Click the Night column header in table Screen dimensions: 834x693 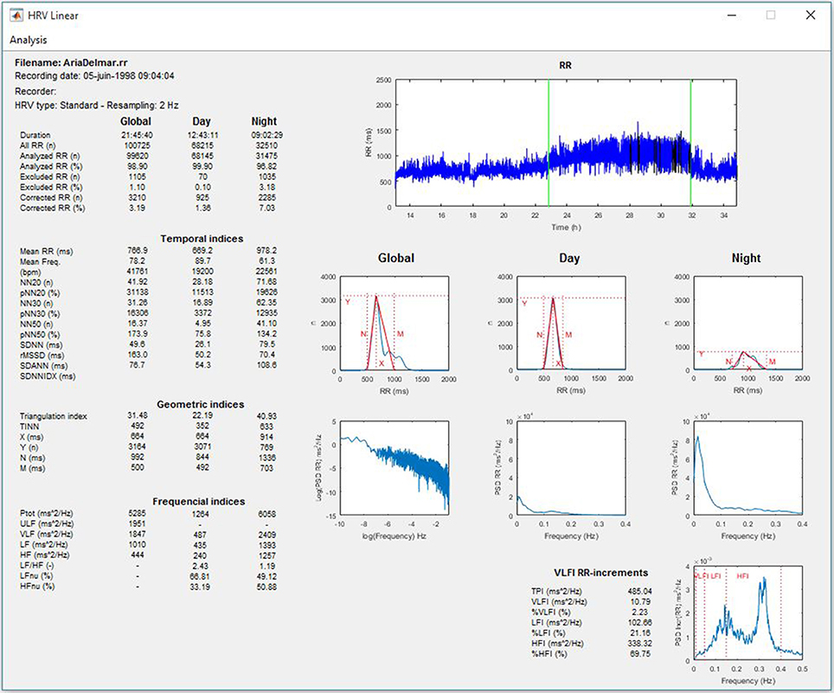pyautogui.click(x=264, y=121)
